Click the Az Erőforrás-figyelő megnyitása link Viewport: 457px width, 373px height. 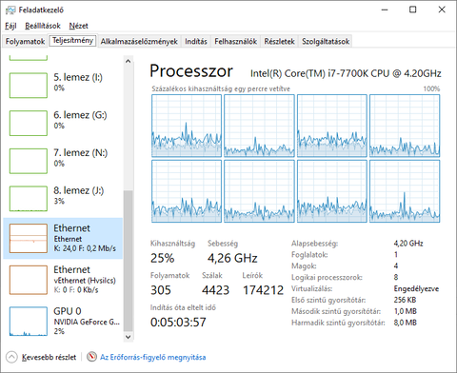pos(153,357)
